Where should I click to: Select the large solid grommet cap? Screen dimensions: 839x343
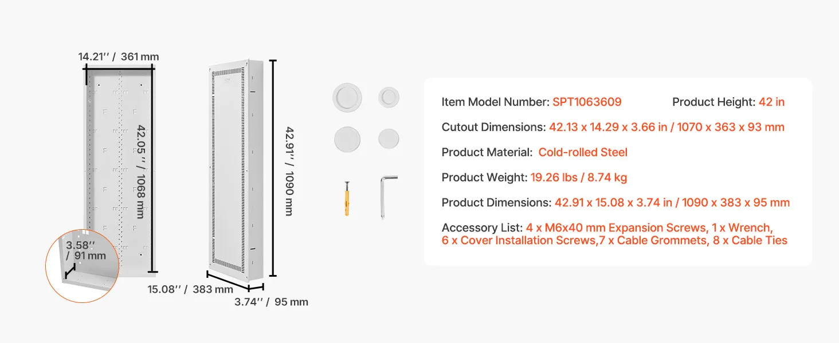346,139
